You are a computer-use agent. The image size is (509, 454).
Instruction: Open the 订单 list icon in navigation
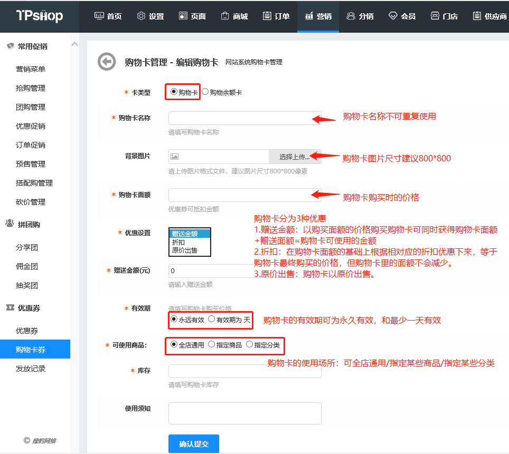[x=267, y=16]
